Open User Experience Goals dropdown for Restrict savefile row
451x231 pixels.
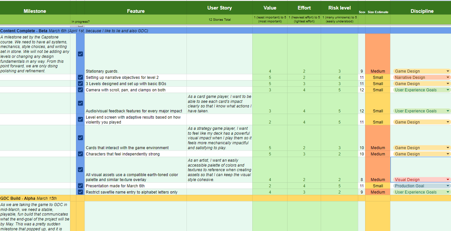click(x=448, y=192)
